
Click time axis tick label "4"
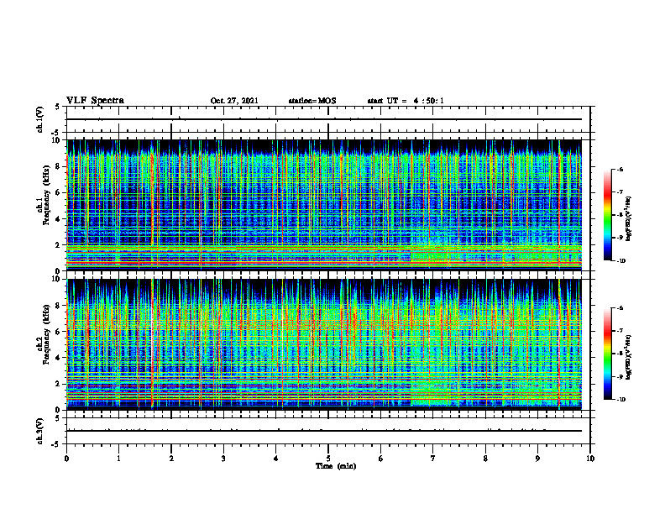pyautogui.click(x=276, y=459)
